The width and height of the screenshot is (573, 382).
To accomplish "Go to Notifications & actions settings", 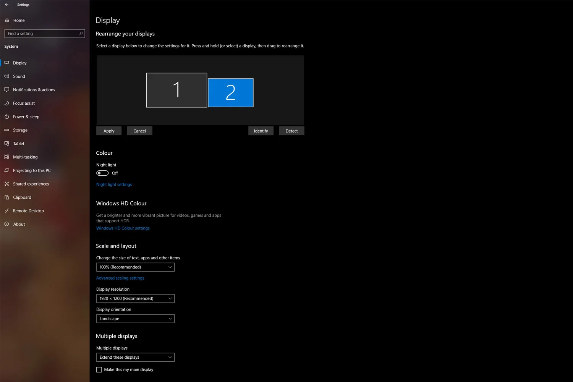I will (34, 90).
